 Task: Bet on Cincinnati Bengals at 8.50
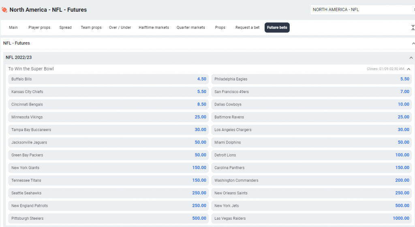click(x=109, y=104)
